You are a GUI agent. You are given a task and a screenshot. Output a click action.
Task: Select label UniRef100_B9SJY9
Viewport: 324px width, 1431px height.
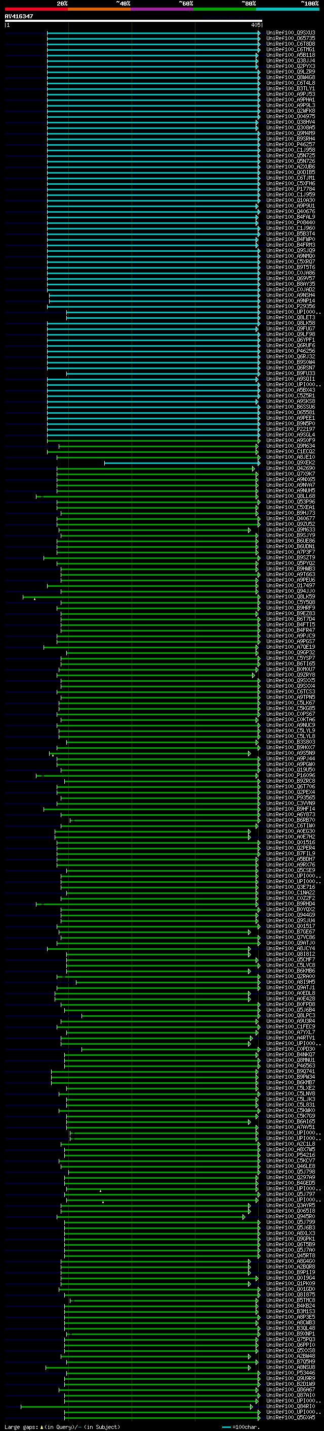tap(291, 536)
